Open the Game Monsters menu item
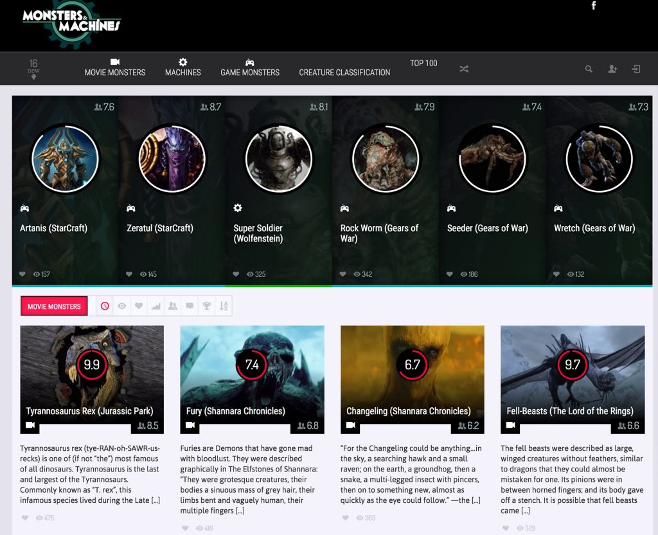The width and height of the screenshot is (658, 535). coord(250,68)
